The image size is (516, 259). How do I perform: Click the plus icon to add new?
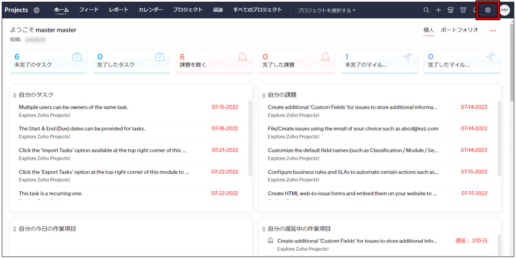tap(439, 10)
